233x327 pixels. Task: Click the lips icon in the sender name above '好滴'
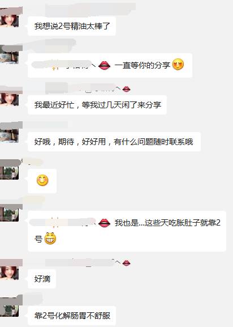coord(126,263)
